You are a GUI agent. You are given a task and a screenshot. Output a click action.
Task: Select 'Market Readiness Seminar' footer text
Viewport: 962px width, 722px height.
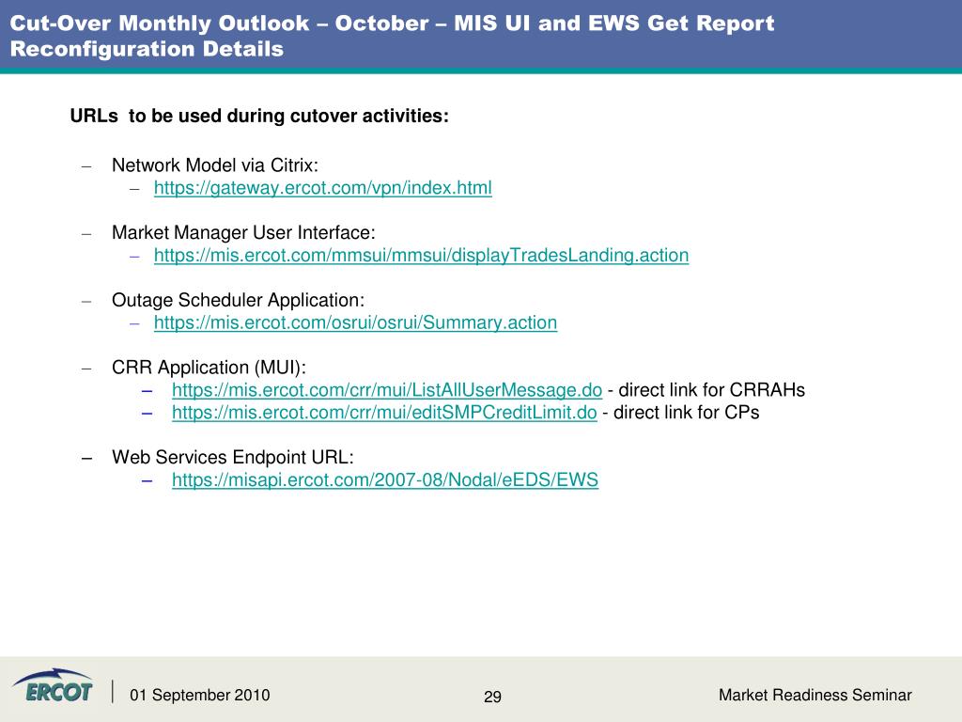tap(815, 695)
